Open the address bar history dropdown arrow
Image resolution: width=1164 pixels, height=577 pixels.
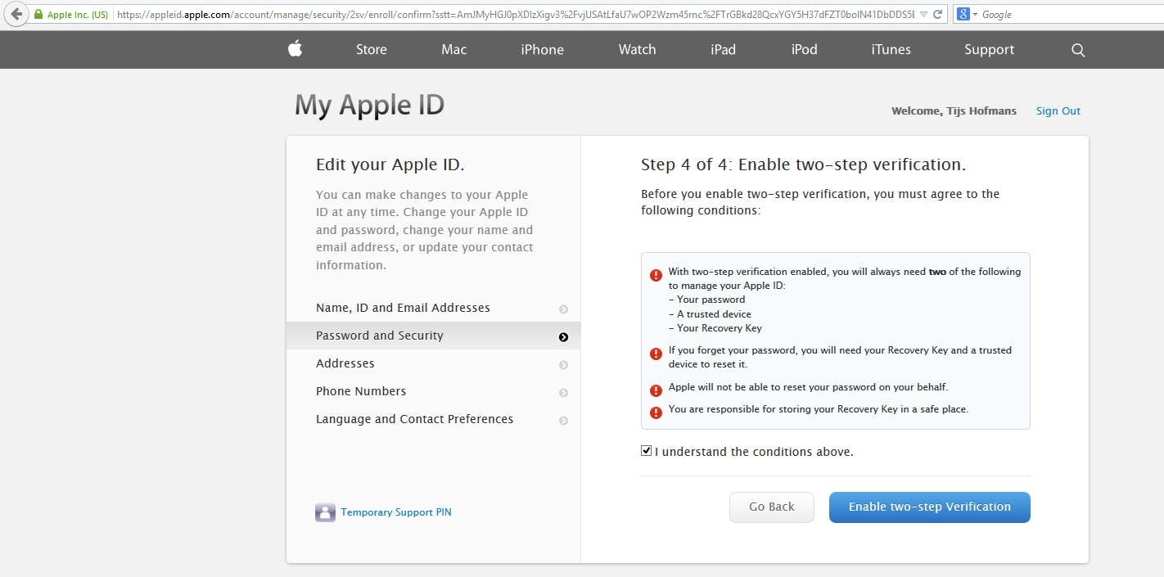tap(924, 15)
